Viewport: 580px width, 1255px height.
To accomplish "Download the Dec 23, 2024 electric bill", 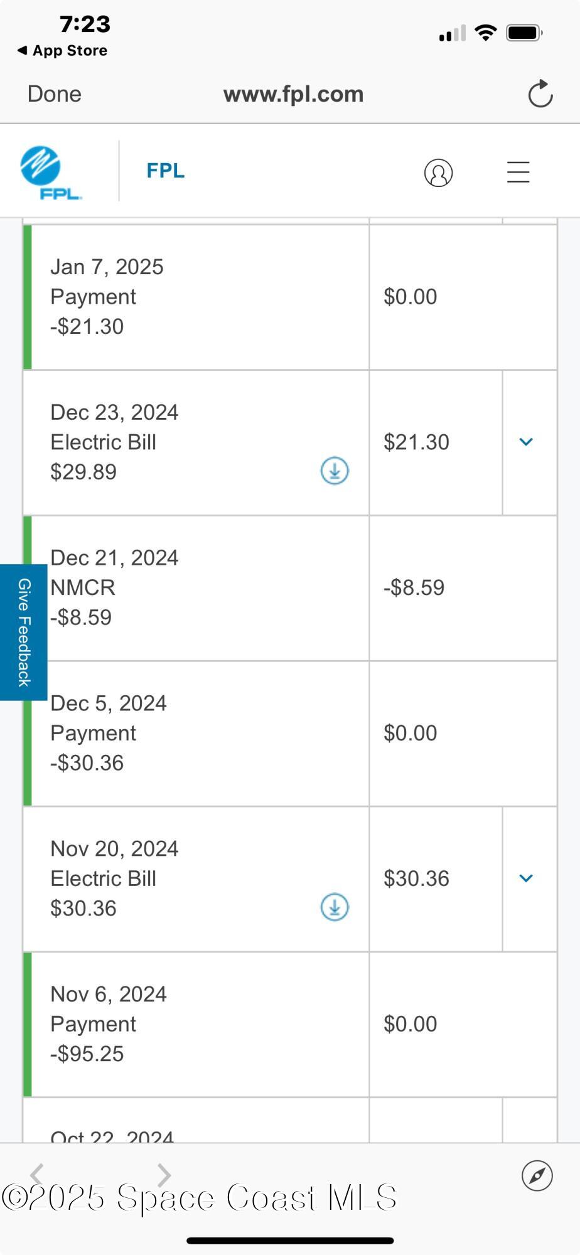I will [335, 471].
